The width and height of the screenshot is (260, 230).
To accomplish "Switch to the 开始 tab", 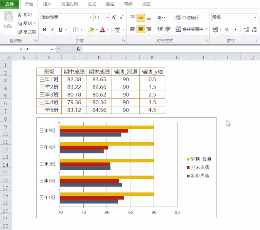I will (x=29, y=4).
